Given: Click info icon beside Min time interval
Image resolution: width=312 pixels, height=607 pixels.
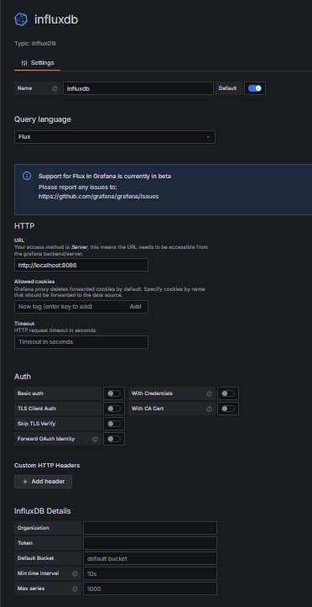Looking at the screenshot, I should [75, 573].
